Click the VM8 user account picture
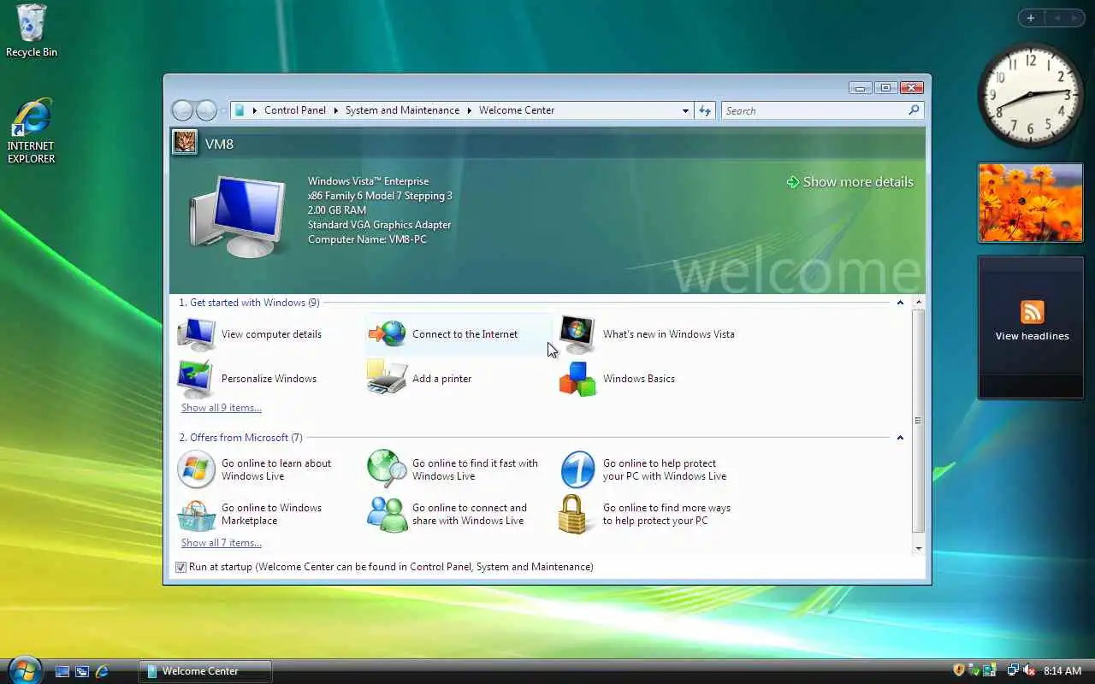Screen dimensions: 1095x684 tap(185, 142)
